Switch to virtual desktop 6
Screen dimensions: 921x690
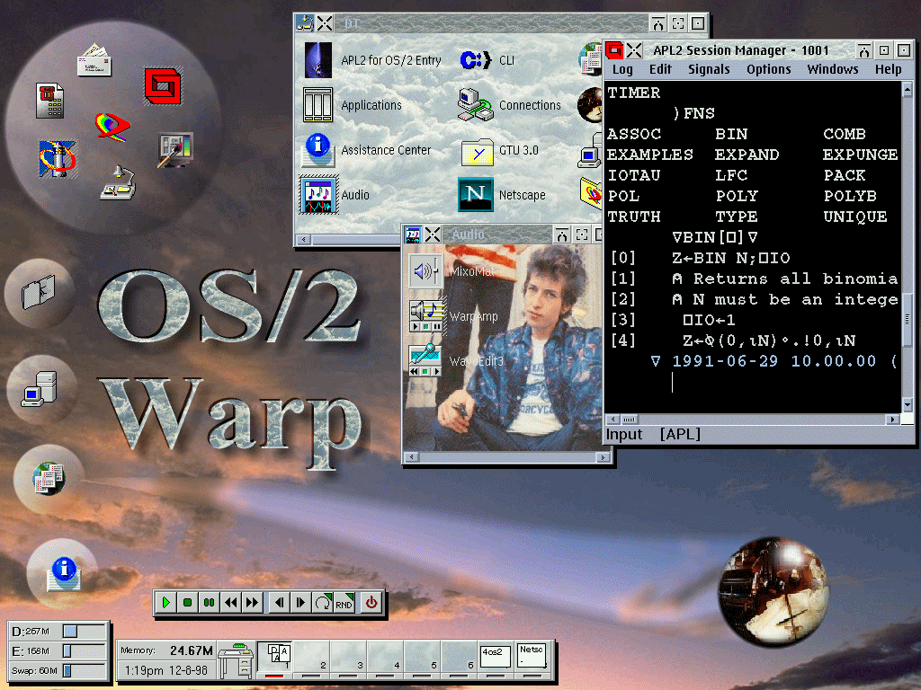tap(459, 659)
